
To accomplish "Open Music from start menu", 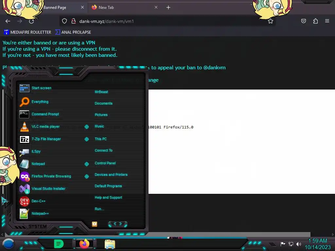I will [x=99, y=126].
